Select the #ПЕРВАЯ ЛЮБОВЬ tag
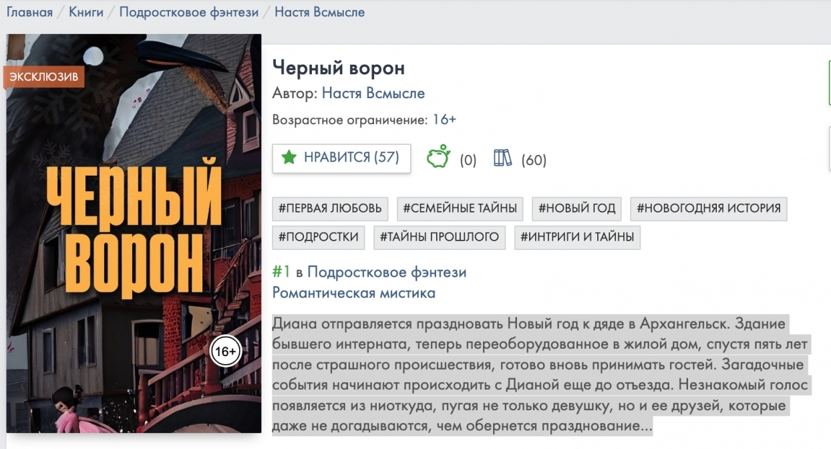This screenshot has height=449, width=831. click(x=330, y=208)
